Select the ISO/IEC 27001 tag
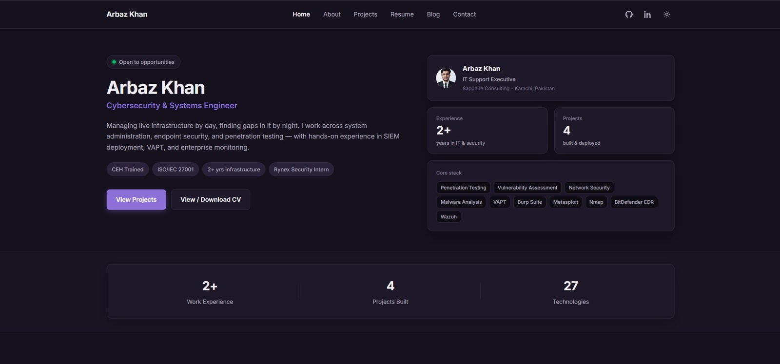This screenshot has height=364, width=780. click(175, 170)
